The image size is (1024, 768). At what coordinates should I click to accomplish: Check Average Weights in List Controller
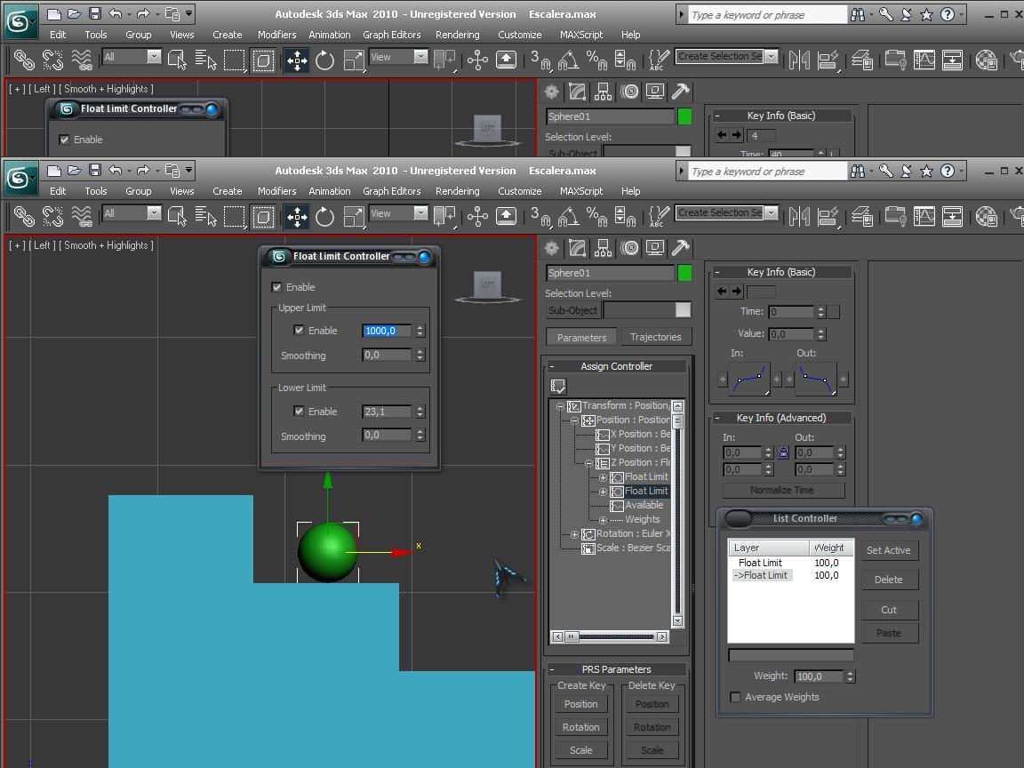pos(735,697)
